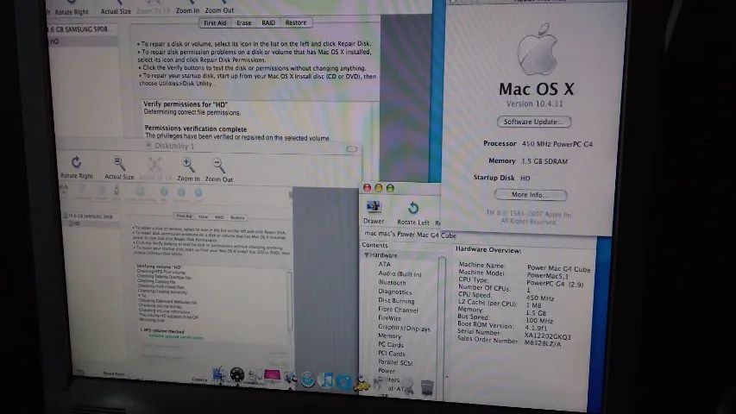Toggle toolbar pill button in DiskUtility 1 title bar
The width and height of the screenshot is (736, 414).
(351, 149)
